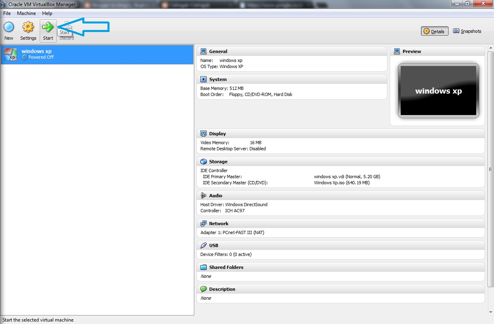Click the Shared Folders icon
The height and width of the screenshot is (324, 494).
click(204, 267)
